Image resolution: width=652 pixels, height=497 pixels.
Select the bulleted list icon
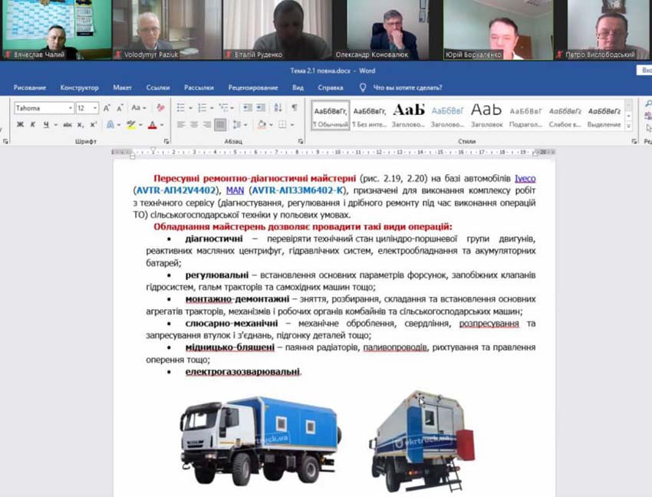coord(181,108)
